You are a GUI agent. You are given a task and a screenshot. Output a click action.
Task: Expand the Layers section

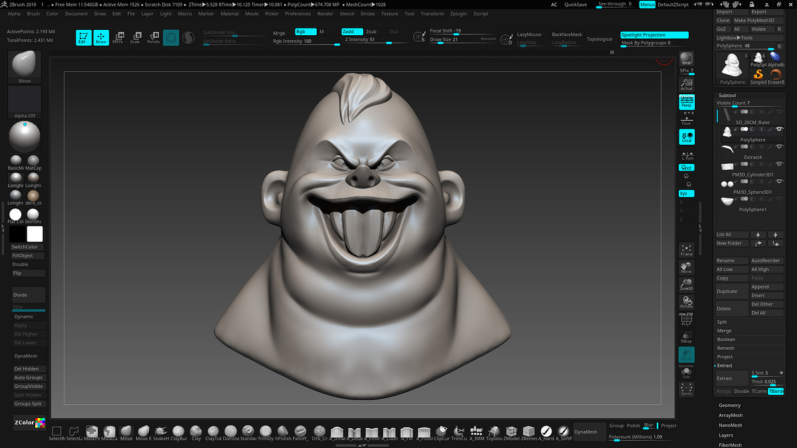[x=726, y=435]
